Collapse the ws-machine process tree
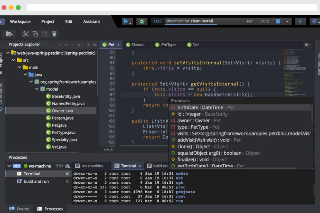This screenshot has height=213, width=320. pyautogui.click(x=8, y=166)
